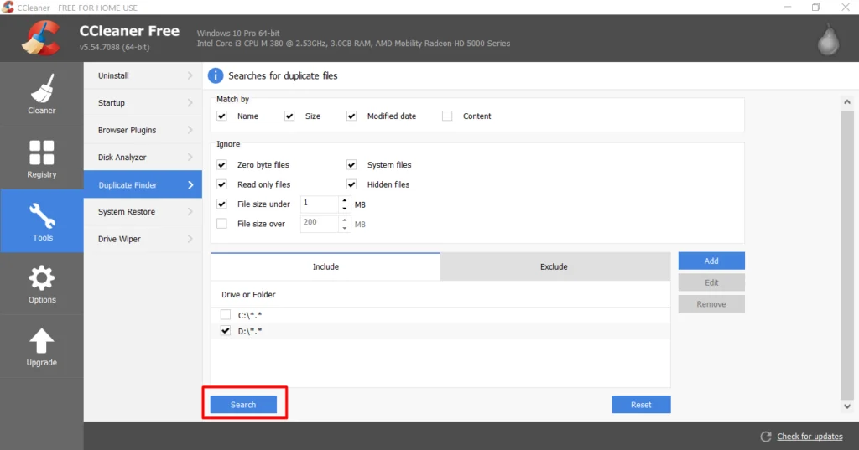
Task: Enable File size over option
Action: 221,224
